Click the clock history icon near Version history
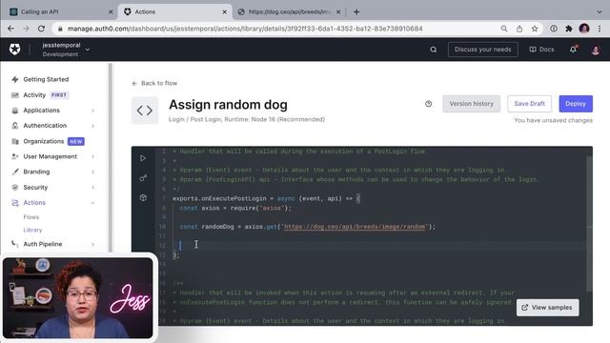 (428, 104)
